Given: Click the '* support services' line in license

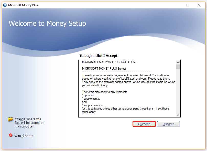Looking at the screenshot, I should tap(93, 105).
